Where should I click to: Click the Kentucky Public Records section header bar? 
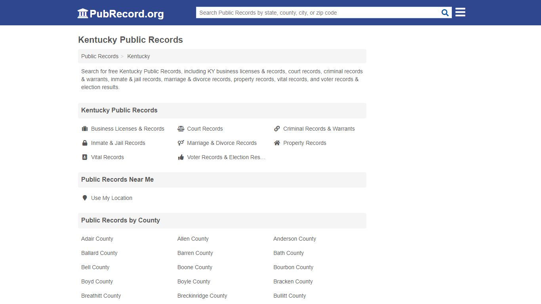[222, 110]
